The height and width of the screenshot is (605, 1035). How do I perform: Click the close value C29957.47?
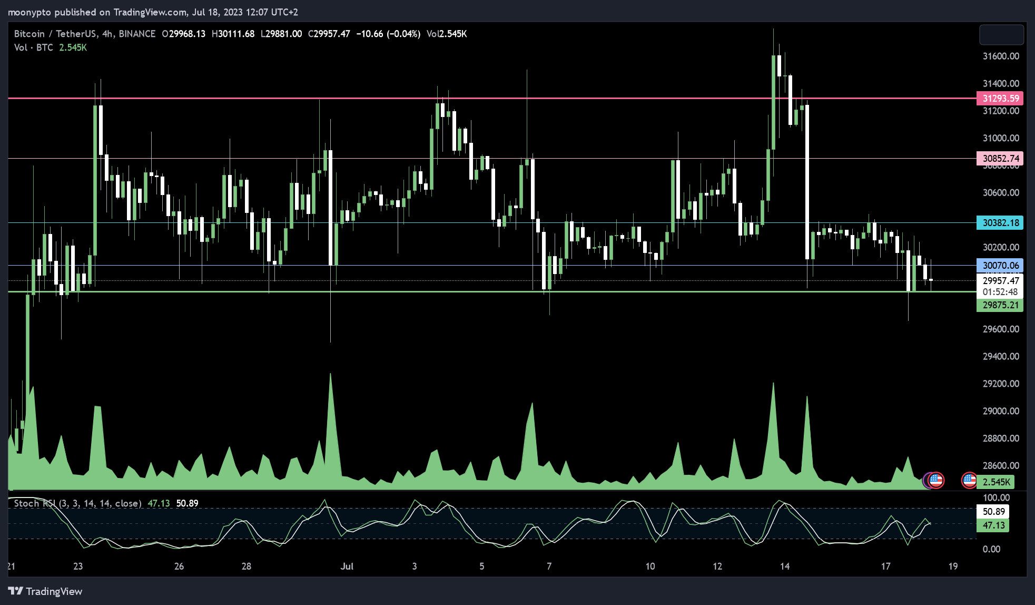[329, 34]
